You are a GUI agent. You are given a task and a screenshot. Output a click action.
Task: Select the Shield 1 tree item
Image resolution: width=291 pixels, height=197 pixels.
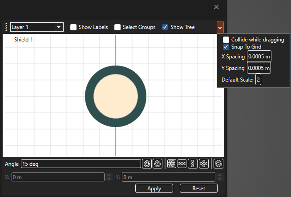point(24,40)
